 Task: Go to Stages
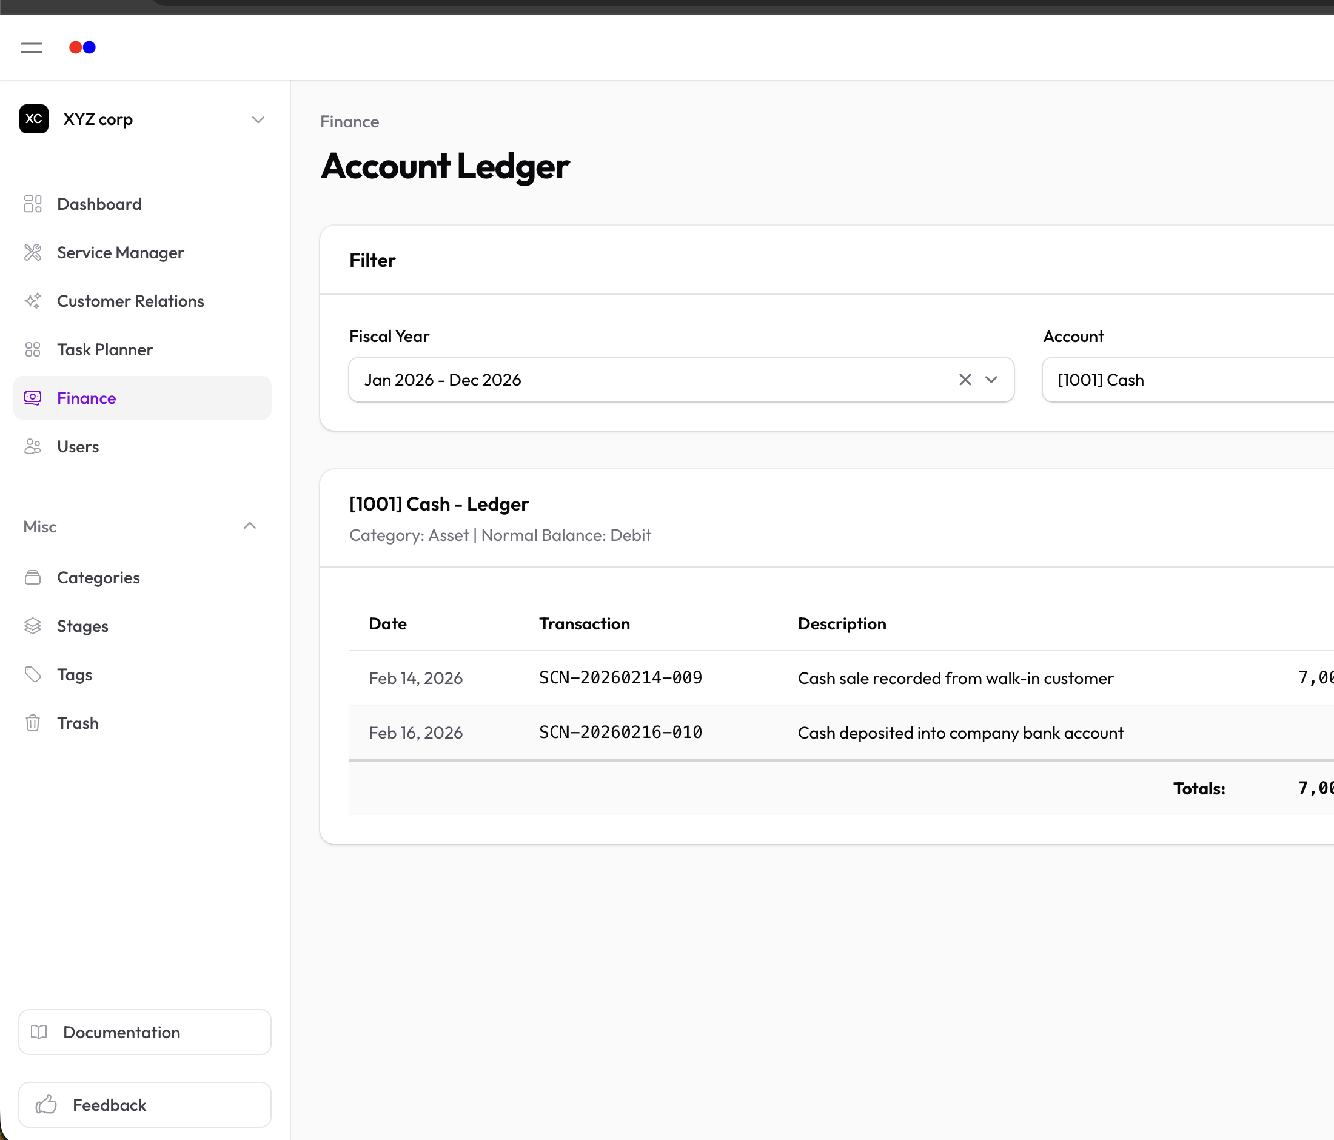pos(142,626)
